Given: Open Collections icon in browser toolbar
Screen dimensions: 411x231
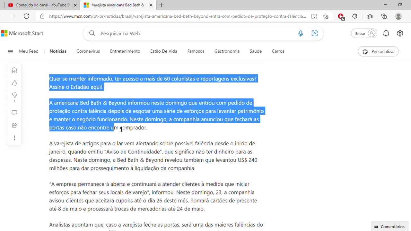Looking at the screenshot, I should [384, 16].
